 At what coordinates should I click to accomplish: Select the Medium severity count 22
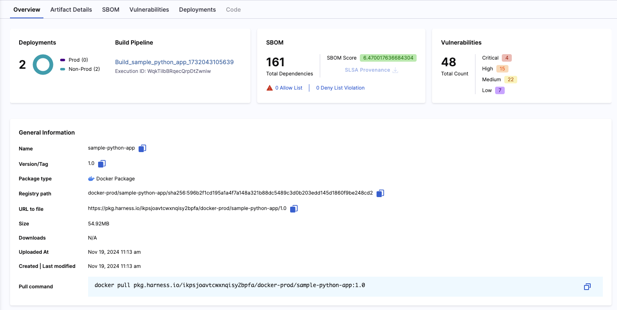tap(511, 80)
